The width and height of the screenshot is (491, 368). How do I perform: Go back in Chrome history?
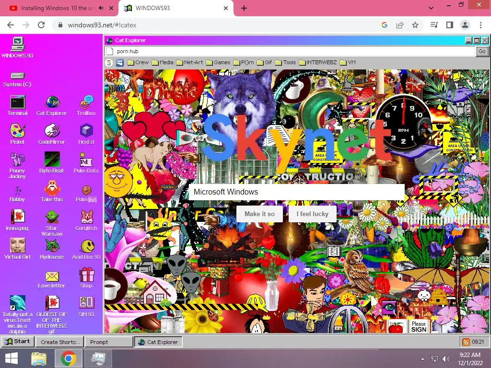[11, 25]
